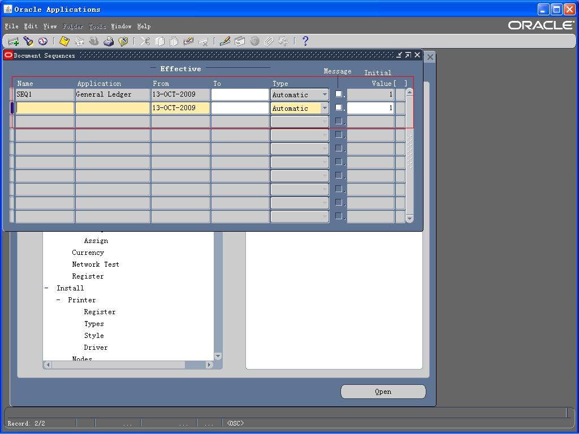Toggle the Message checkbox in the highlighted new row
This screenshot has height=434, width=579.
(339, 107)
